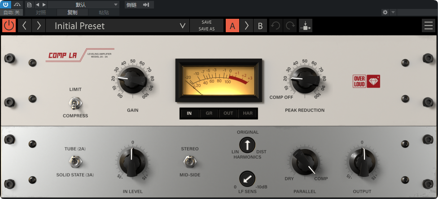Screen dimensions: 438x199
Task: Click the 复制 copy button
Action: tap(72, 12)
